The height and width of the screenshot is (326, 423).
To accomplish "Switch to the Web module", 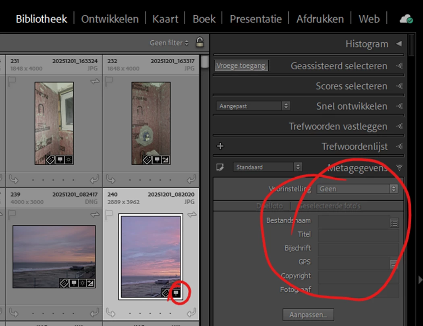I will [369, 19].
